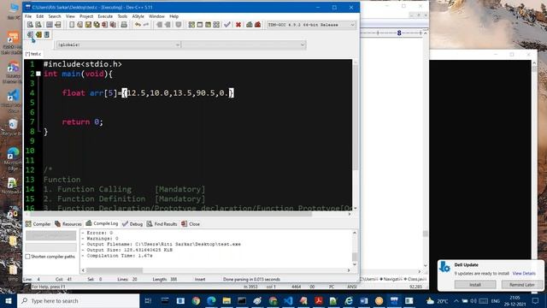This screenshot has width=547, height=308.
Task: Click the Replace toolbar icon
Action: click(x=38, y=25)
